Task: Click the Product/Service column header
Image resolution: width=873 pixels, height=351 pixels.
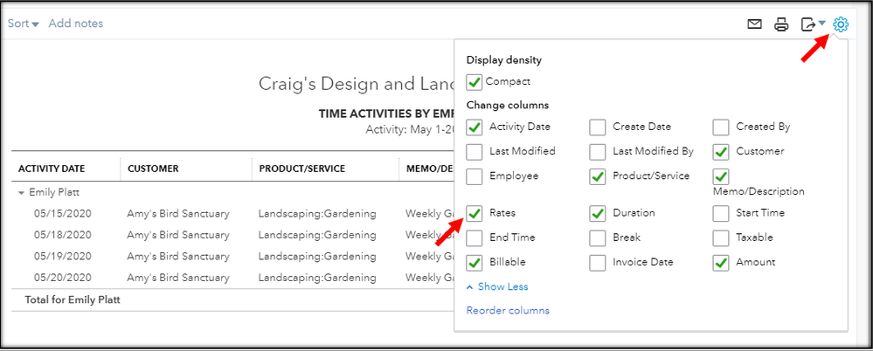Action: pos(301,169)
